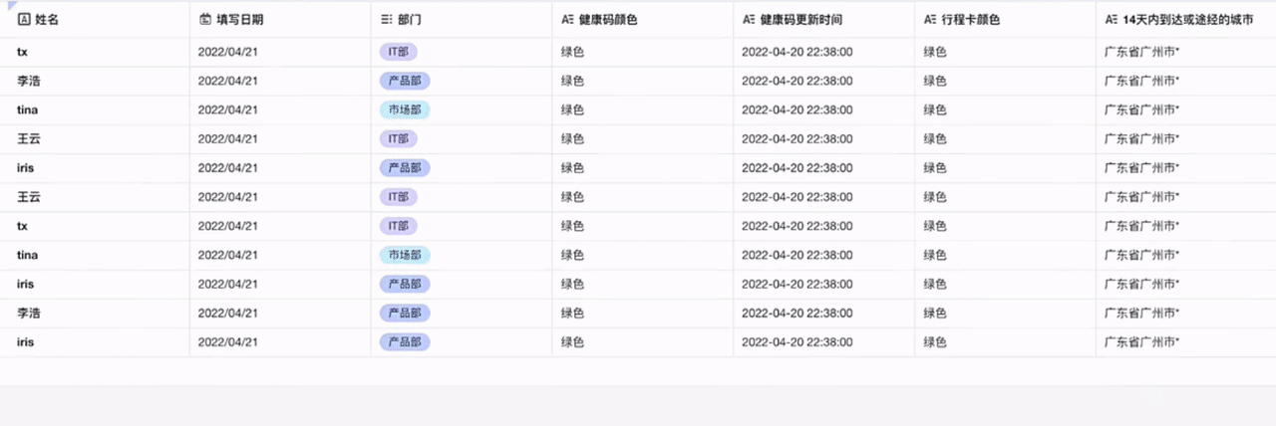Click the text-type icon beside 健康码颜色

(567, 19)
